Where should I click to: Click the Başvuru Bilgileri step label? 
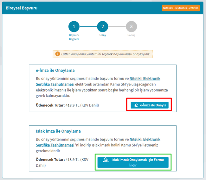74,37
